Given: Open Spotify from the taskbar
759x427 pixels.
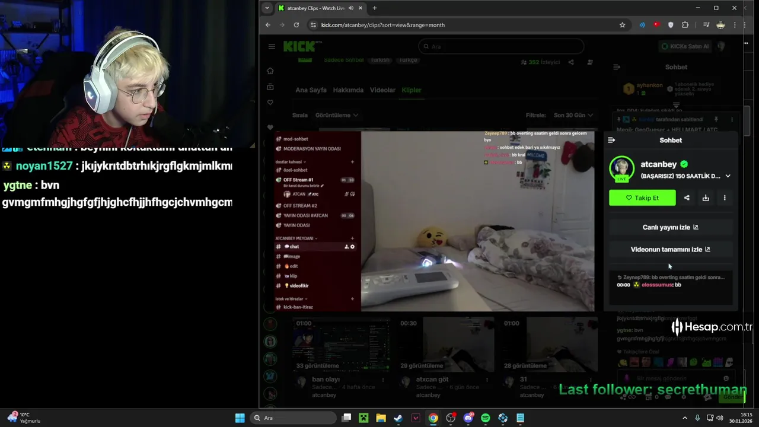Looking at the screenshot, I should (486, 418).
